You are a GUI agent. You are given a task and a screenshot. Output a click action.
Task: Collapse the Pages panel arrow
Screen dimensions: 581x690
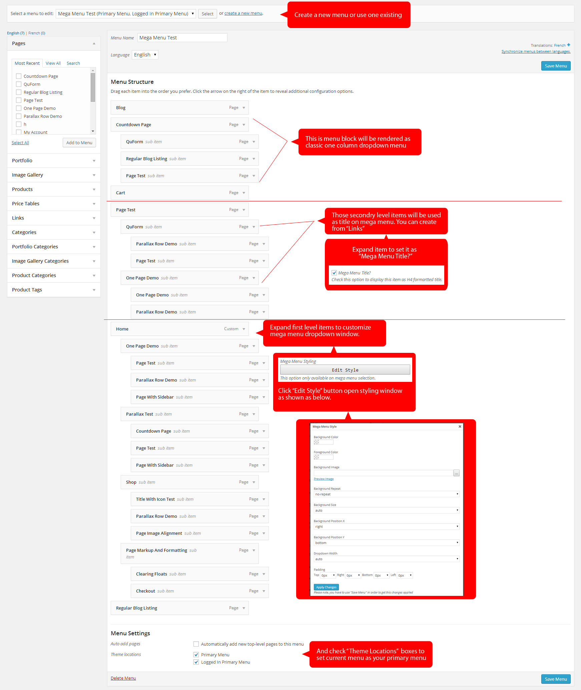(94, 43)
